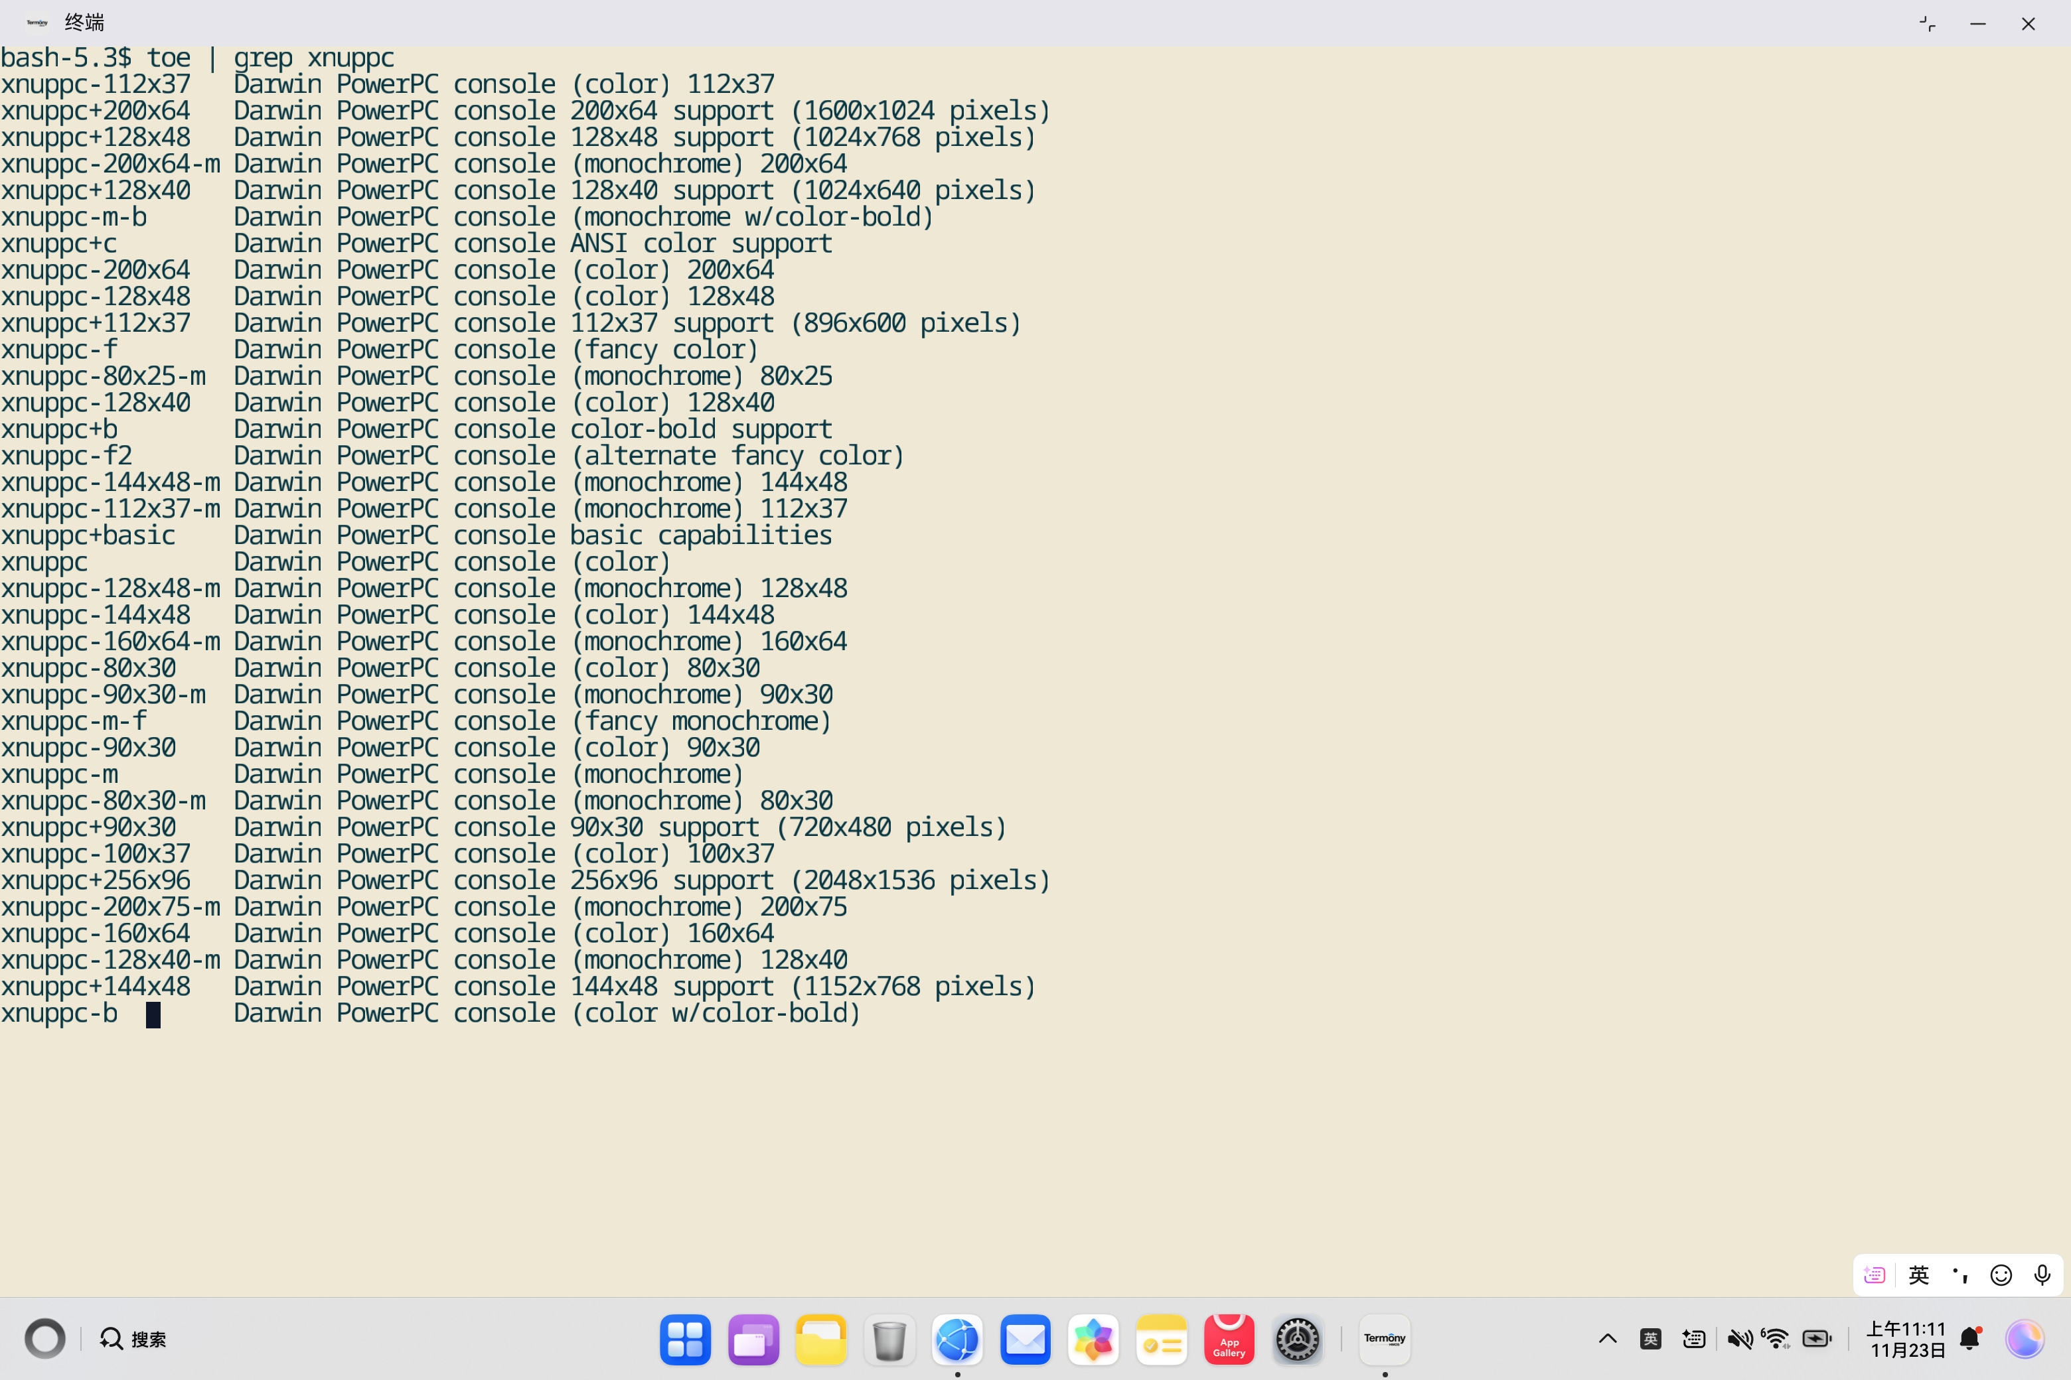2071x1380 pixels.
Task: Switch input language via 英 tray icon
Action: tap(1650, 1339)
